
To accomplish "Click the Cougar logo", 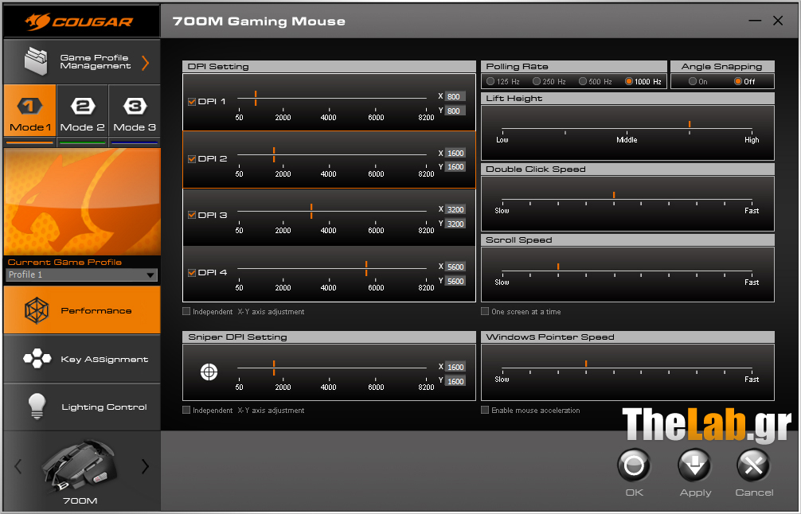I will [79, 21].
